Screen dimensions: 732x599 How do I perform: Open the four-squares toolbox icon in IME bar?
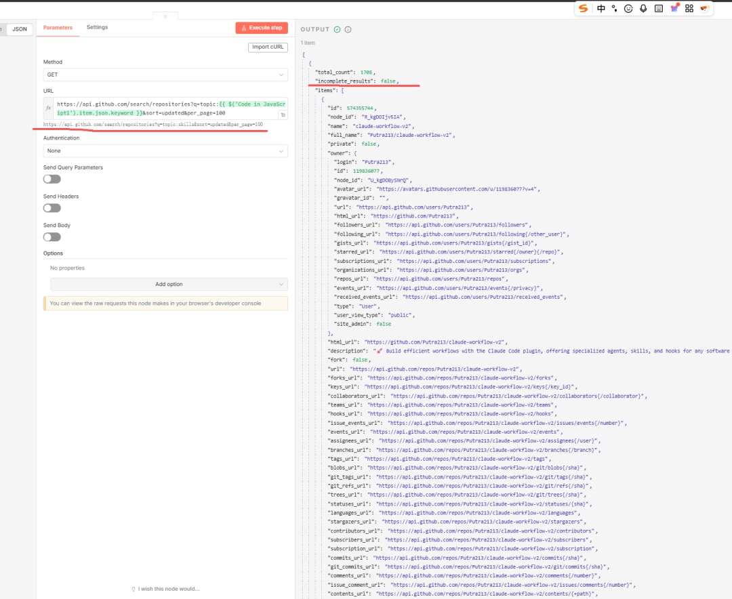coord(689,8)
